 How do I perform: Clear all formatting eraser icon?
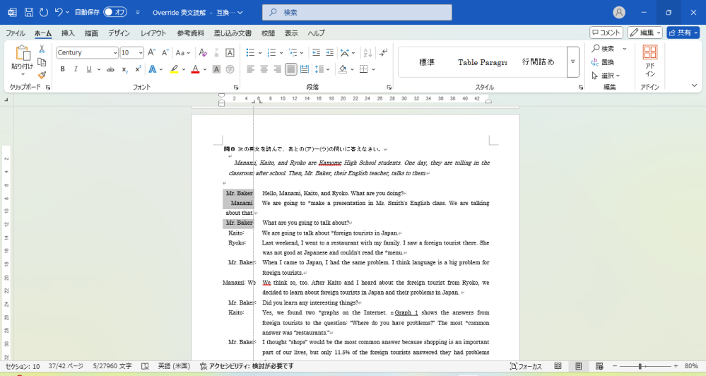coord(203,53)
